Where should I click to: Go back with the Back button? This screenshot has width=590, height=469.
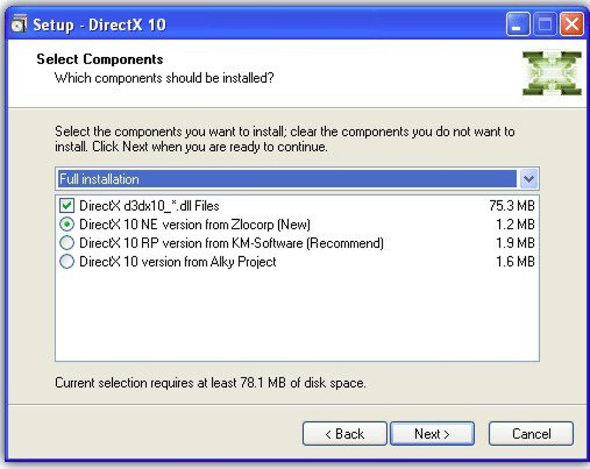(x=344, y=434)
